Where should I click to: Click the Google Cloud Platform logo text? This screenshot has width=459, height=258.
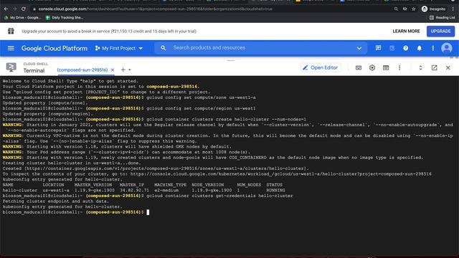pyautogui.click(x=55, y=48)
